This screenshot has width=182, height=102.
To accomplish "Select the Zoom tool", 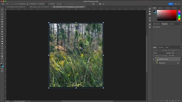I will (2, 59).
